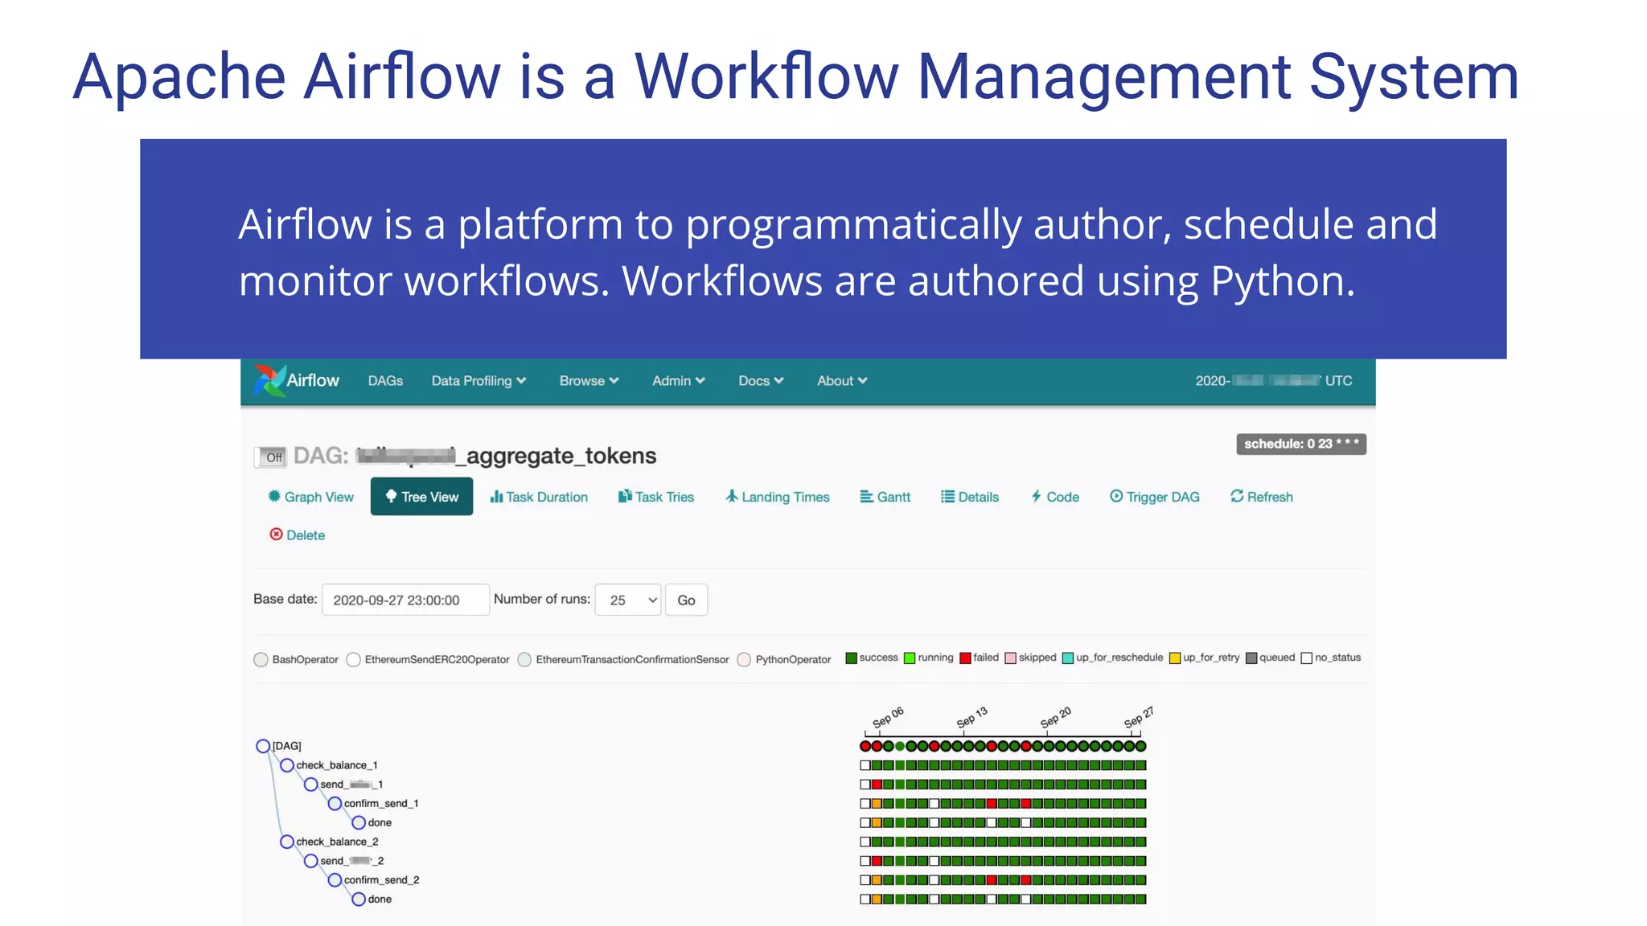
Task: Click the Sep 27 timeline label
Action: [x=1140, y=717]
